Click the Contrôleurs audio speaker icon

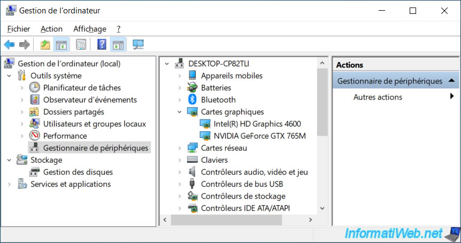tap(192, 172)
